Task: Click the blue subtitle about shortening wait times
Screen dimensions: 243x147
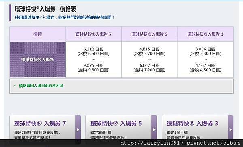Action: pos(64,17)
